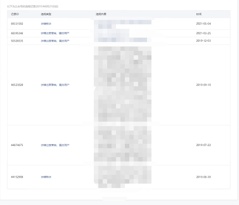Click violation type link dated 2019-12-03
This screenshot has height=205, width=239.
[55, 41]
